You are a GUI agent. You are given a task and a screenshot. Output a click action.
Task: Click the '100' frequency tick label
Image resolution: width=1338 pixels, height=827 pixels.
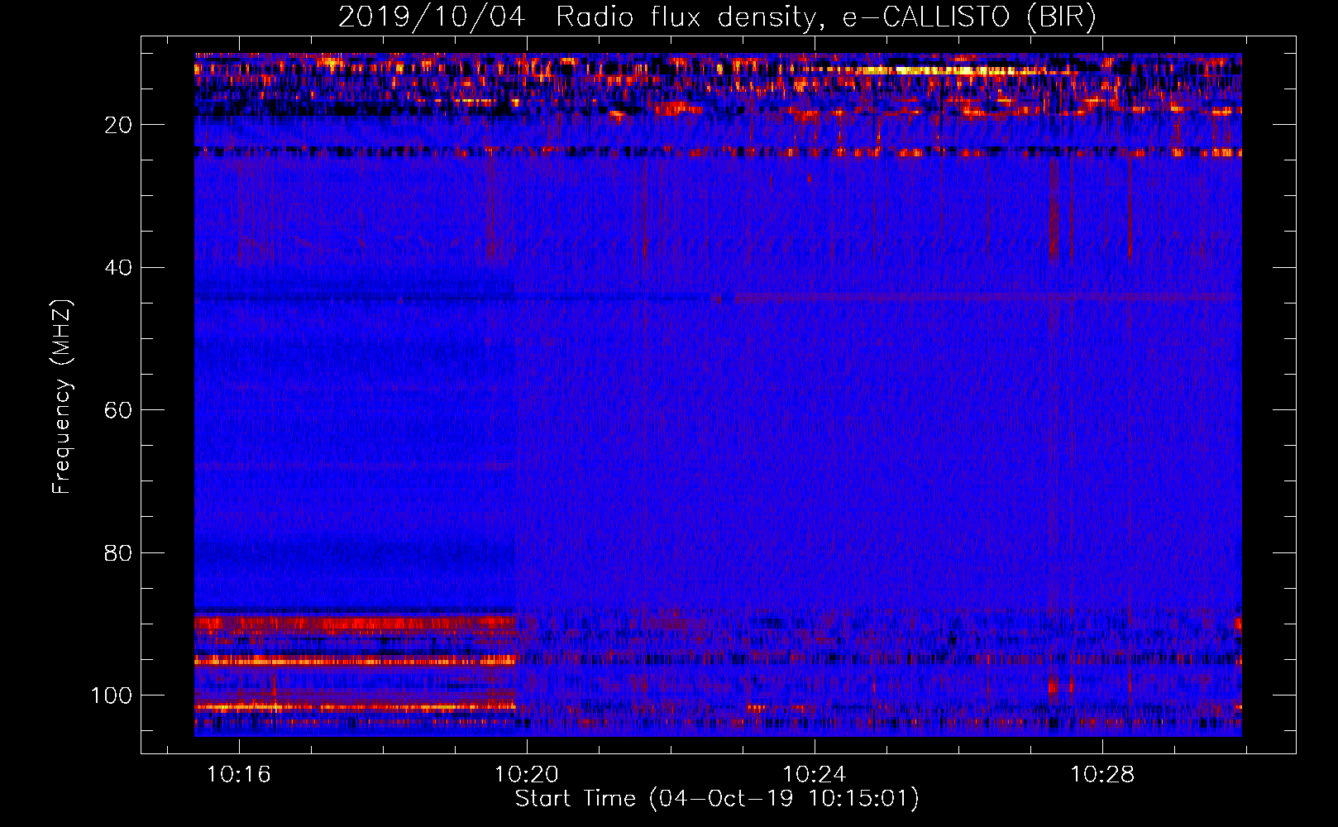tap(112, 696)
